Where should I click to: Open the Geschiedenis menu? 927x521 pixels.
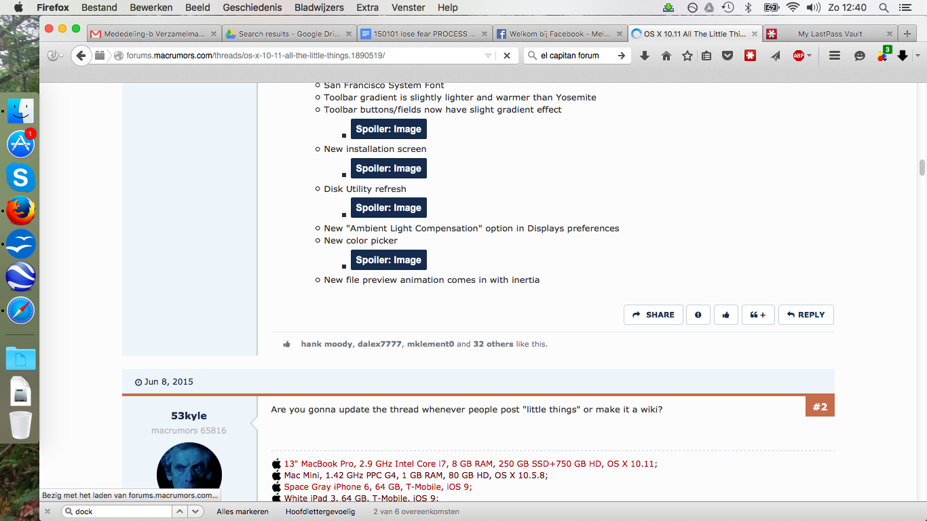click(252, 7)
